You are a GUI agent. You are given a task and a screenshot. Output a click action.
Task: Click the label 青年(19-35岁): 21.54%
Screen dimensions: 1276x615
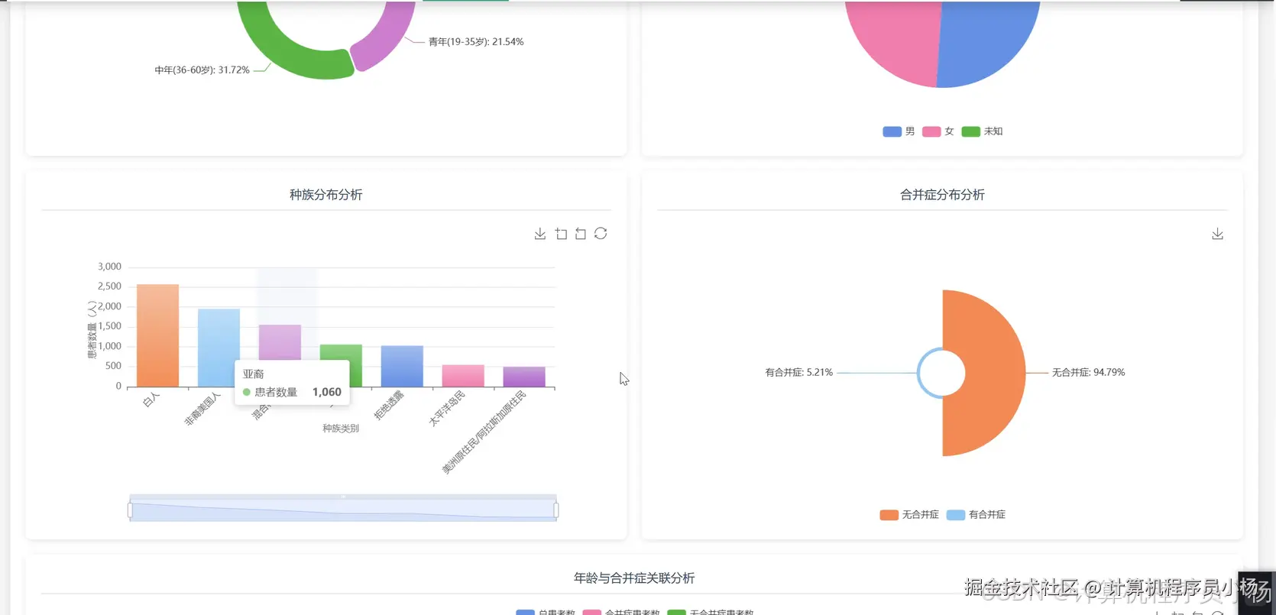476,42
